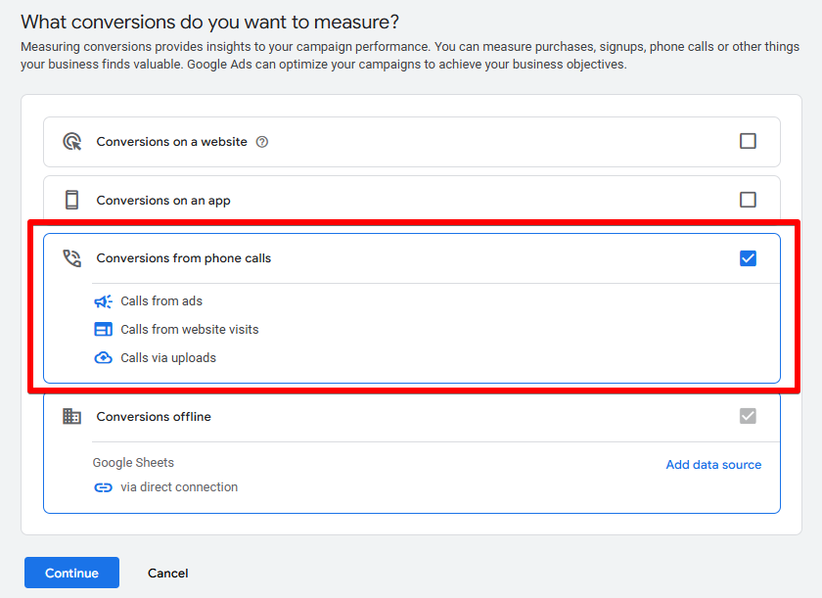The width and height of the screenshot is (822, 598).
Task: Click the link icon next to via direct connection
Action: pos(104,487)
